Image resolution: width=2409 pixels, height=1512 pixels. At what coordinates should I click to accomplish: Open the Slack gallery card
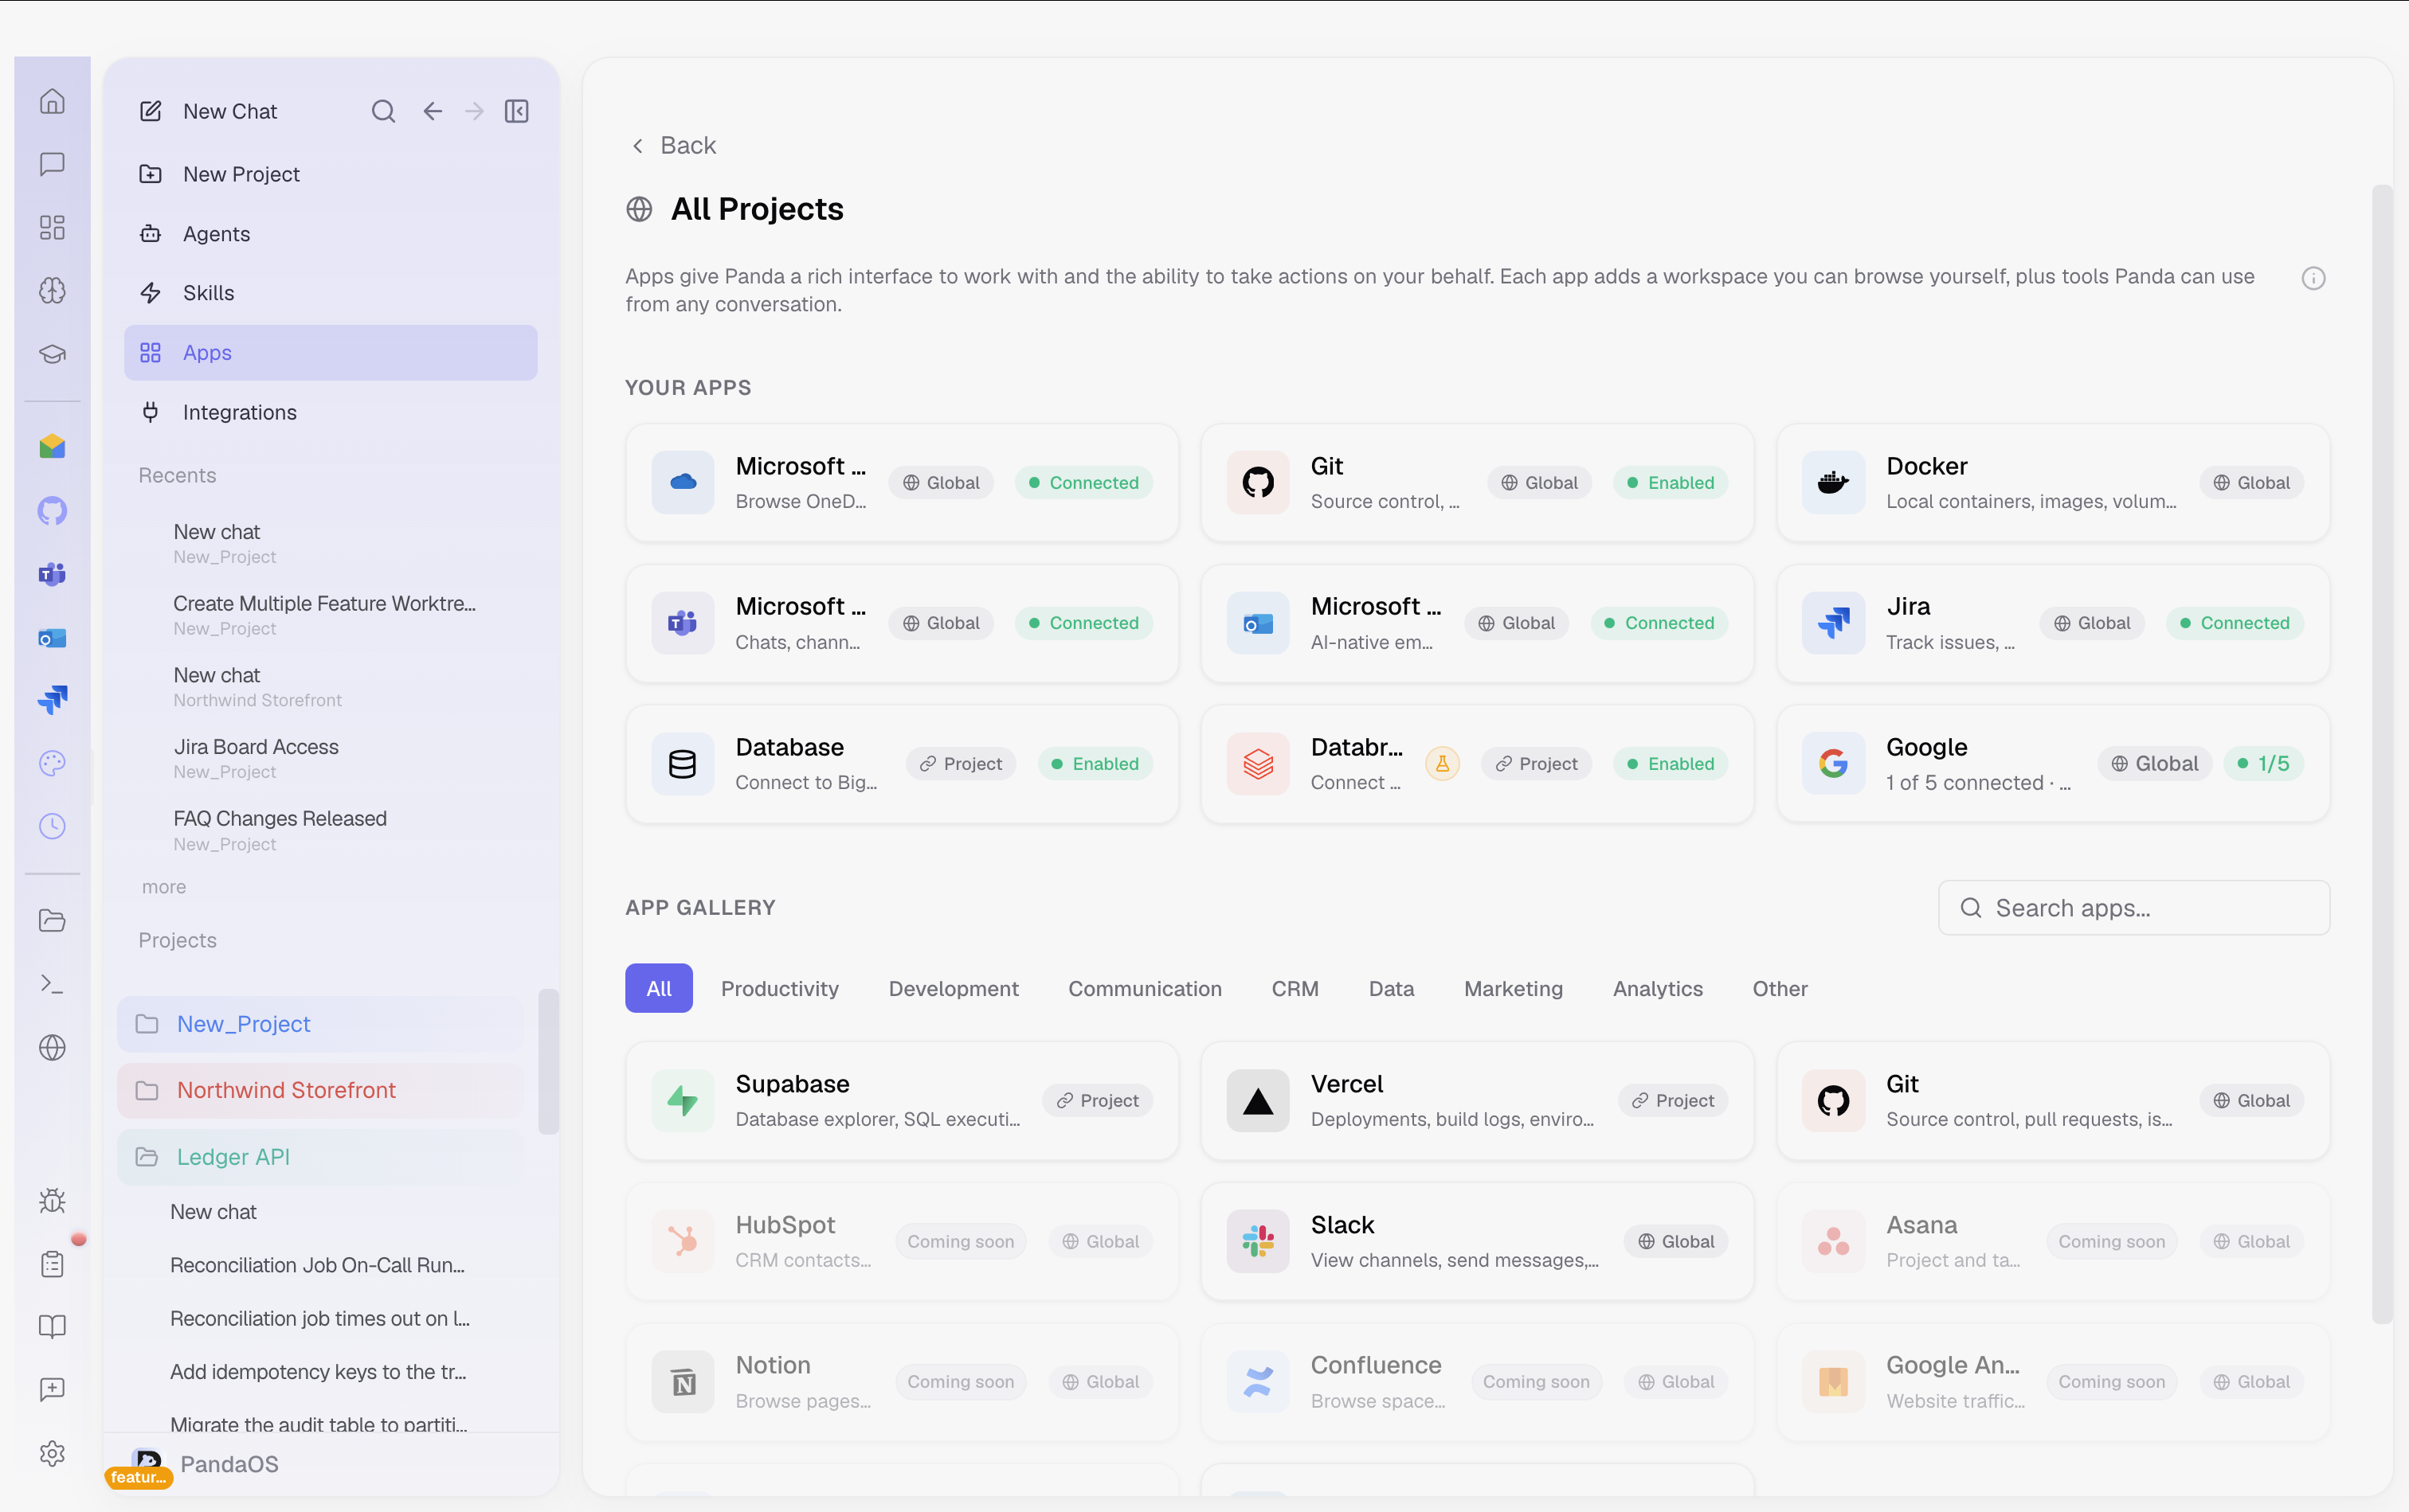(x=1477, y=1242)
